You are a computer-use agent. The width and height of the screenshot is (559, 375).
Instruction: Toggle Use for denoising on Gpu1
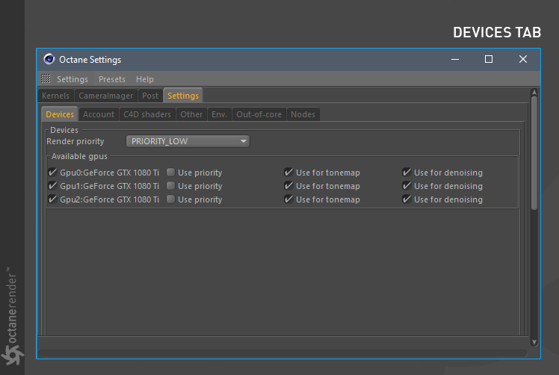coord(407,186)
